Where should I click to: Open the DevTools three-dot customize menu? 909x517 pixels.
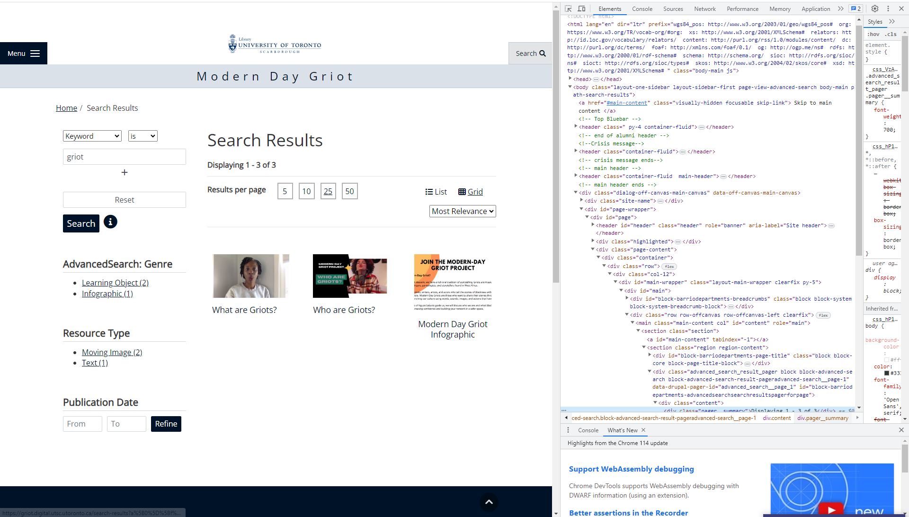pos(888,9)
